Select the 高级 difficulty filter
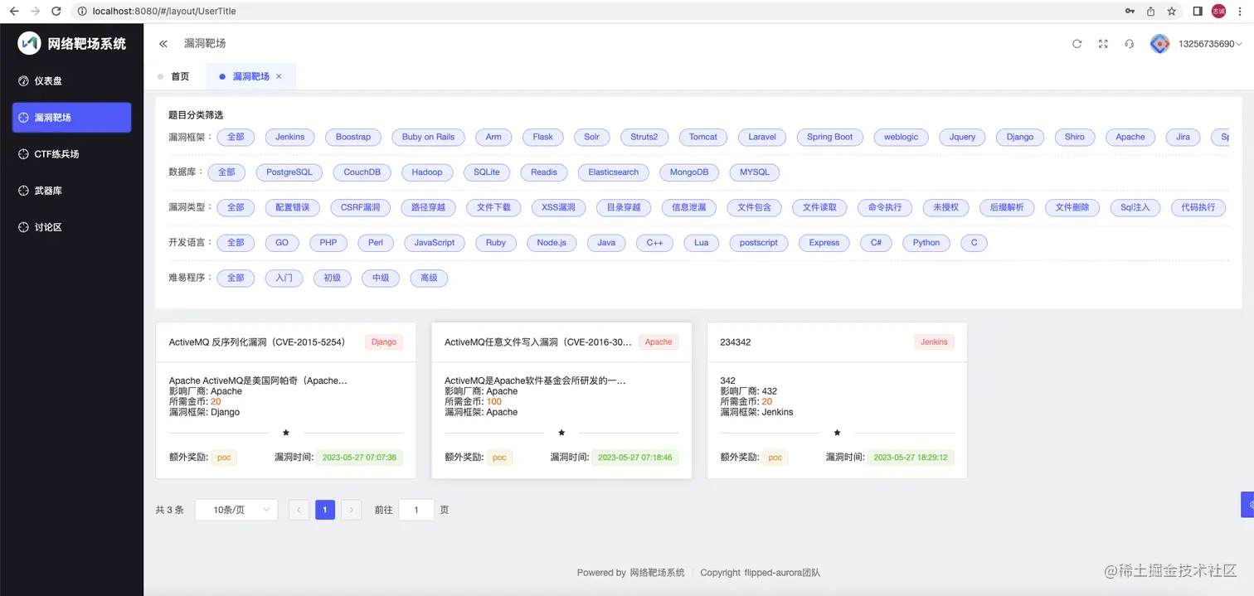The height and width of the screenshot is (596, 1254). 429,278
